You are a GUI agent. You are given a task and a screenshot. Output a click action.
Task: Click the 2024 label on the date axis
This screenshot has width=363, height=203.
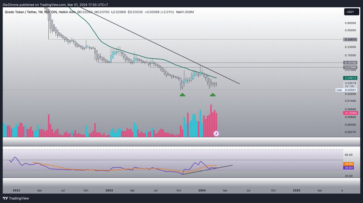201,190
